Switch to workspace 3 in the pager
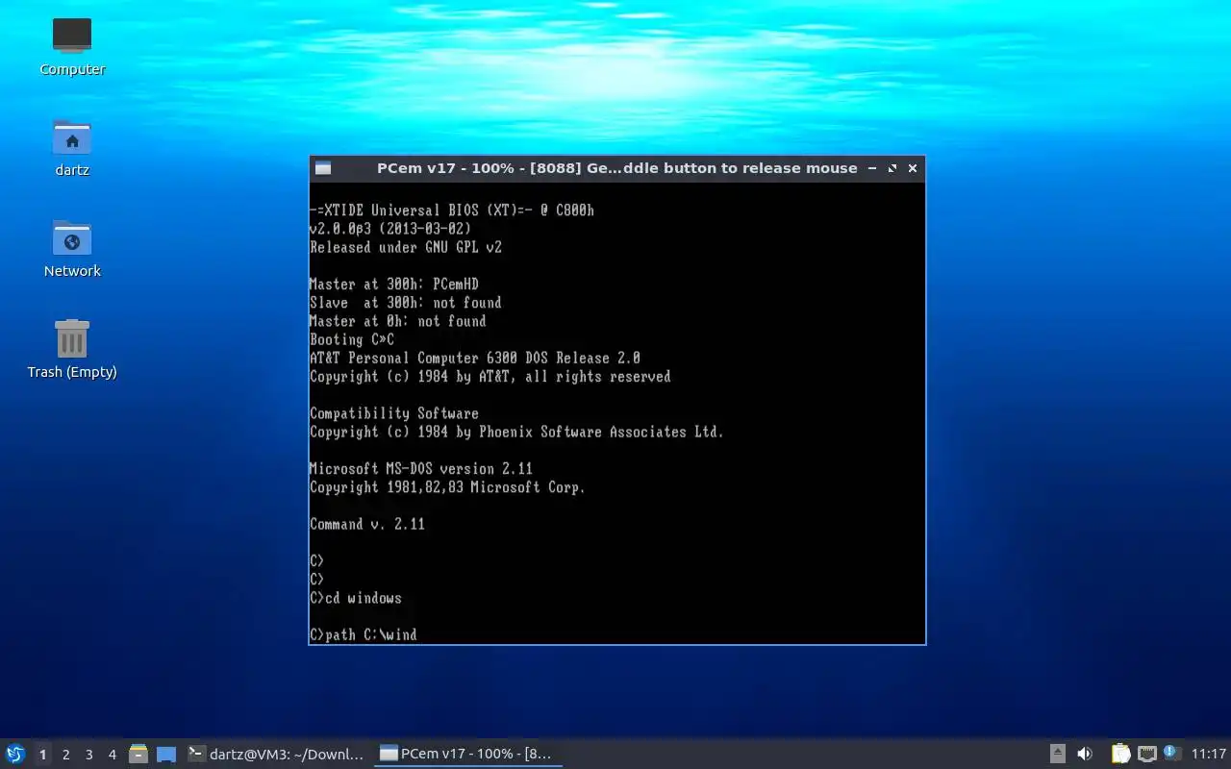The image size is (1231, 769). [x=88, y=755]
